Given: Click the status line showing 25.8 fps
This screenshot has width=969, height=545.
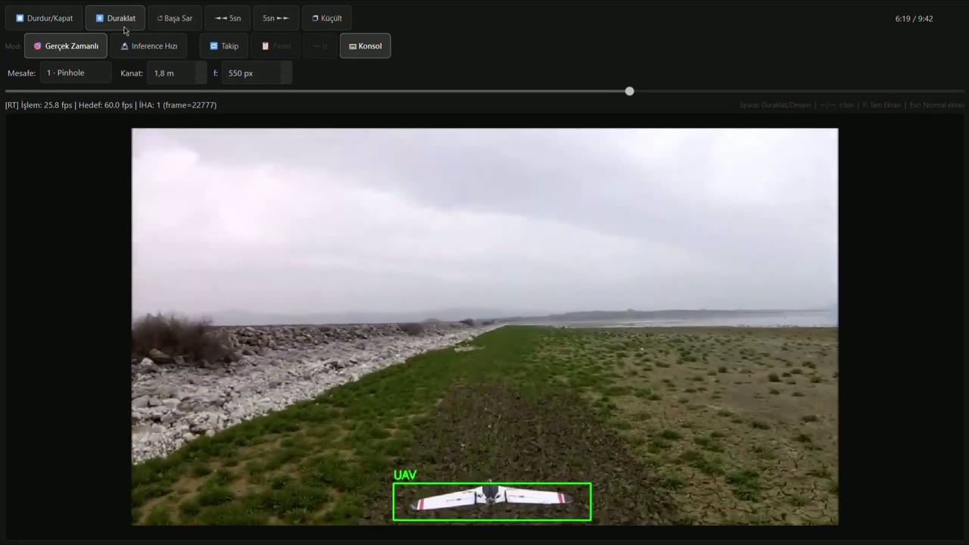Looking at the screenshot, I should coord(111,105).
